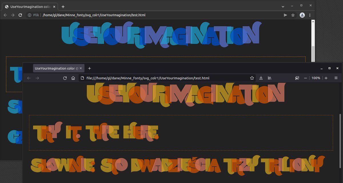Reset Firefox zoom by clicking 100%
343x183 pixels.
[316, 78]
